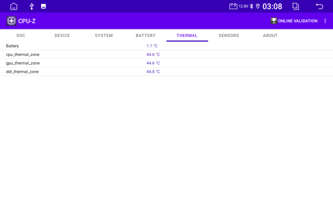The image size is (333, 208).
Task: Switch to the BATTERY tab
Action: 145,35
